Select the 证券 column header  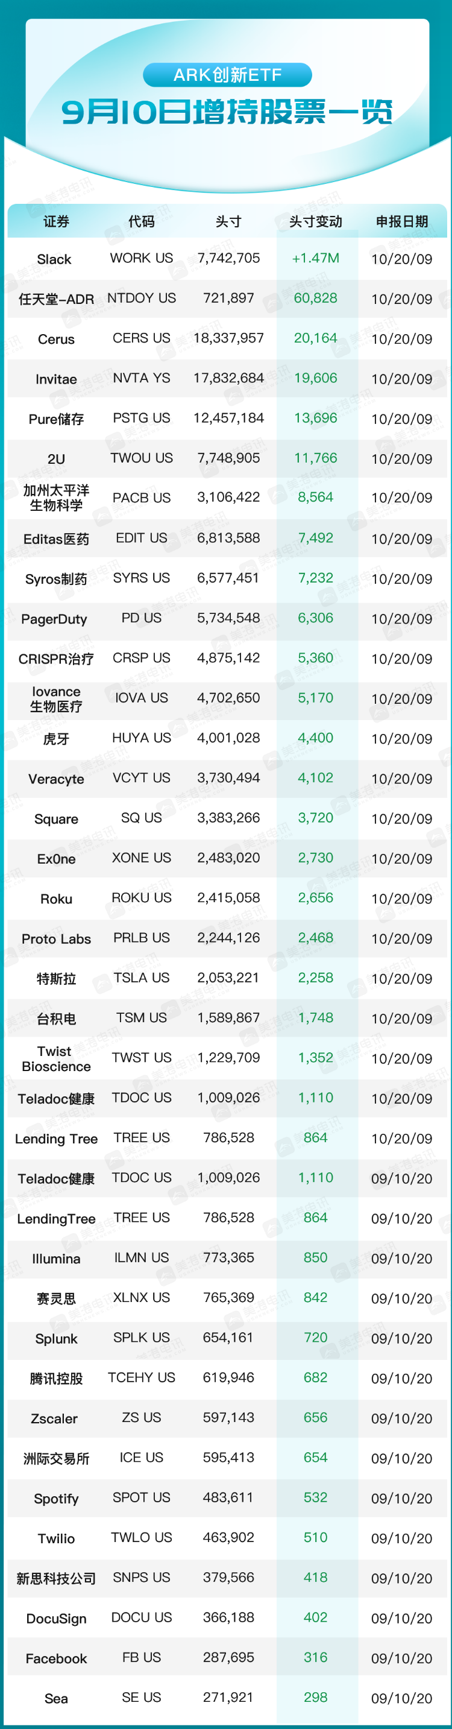(56, 221)
